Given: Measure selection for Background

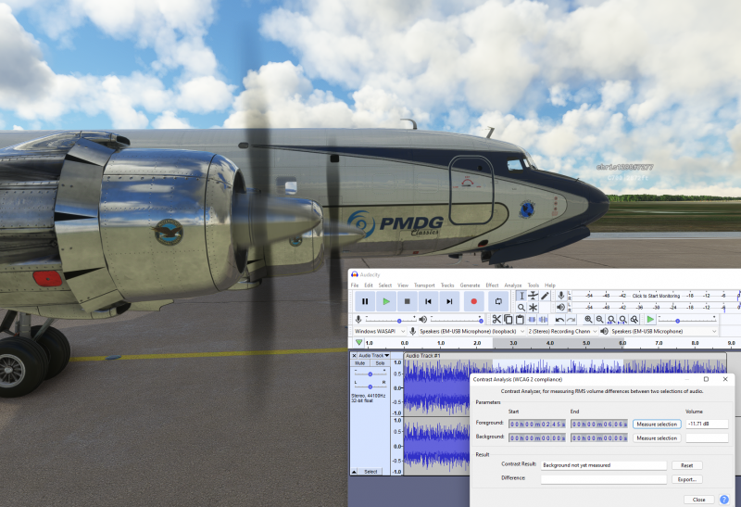Looking at the screenshot, I should point(657,438).
